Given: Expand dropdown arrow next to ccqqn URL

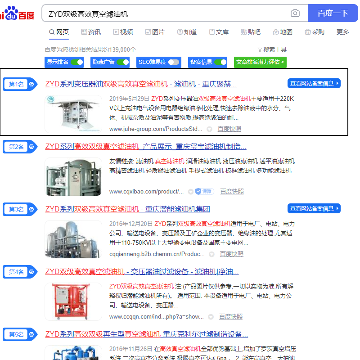Looking at the screenshot, I should (211, 317).
